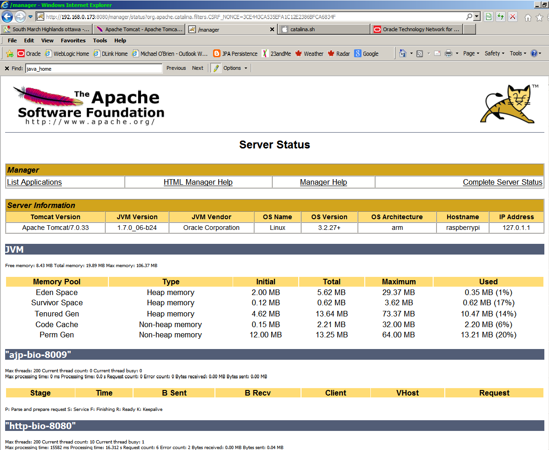
Task: Open Favorites star at top right
Action: [x=540, y=18]
